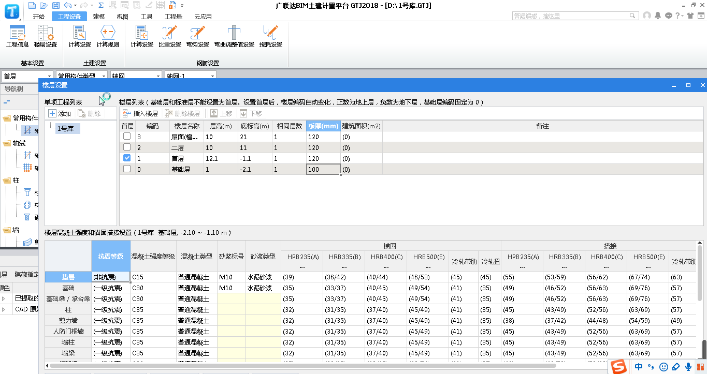Click the 板厚(mm) column header

(323, 126)
